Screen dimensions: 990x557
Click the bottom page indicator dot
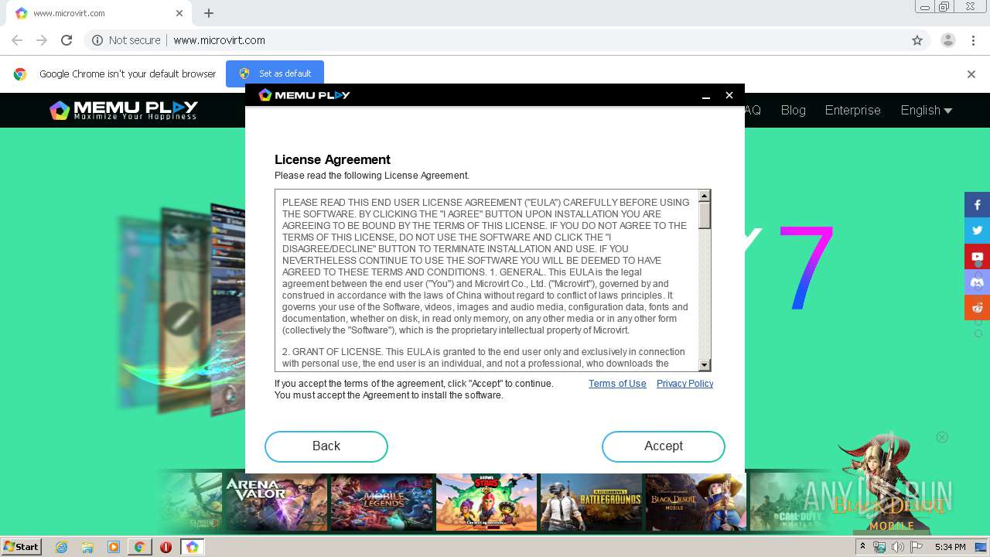pyautogui.click(x=978, y=333)
